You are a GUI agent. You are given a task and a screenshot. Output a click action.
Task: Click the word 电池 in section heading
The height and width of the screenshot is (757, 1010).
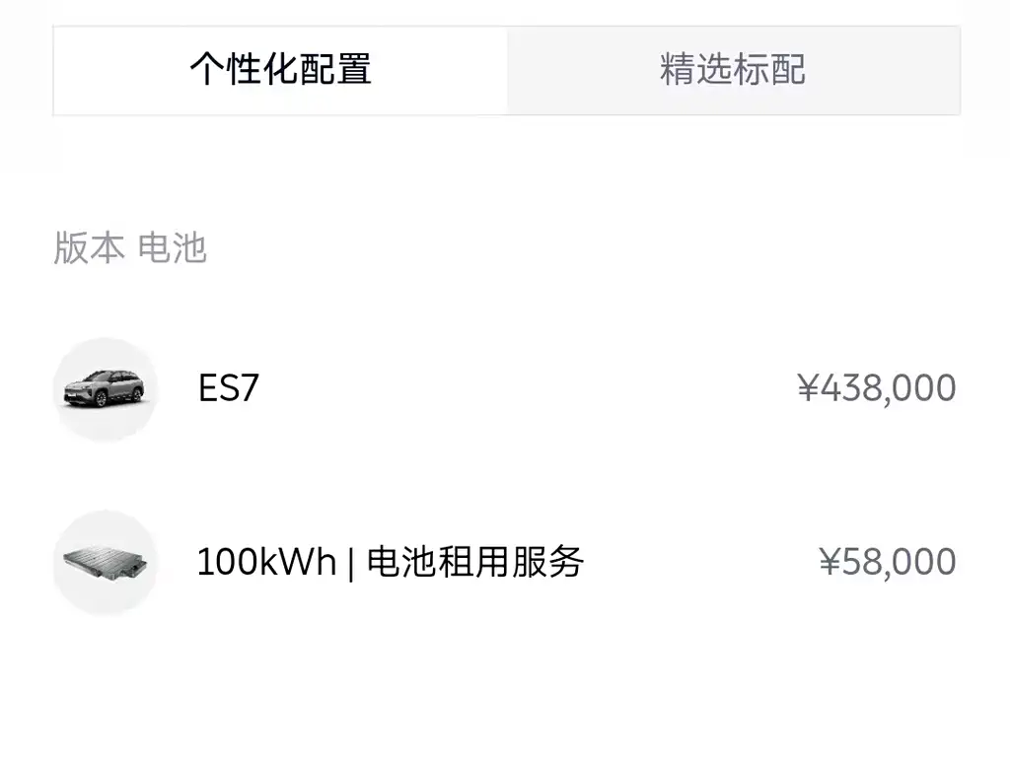tap(172, 247)
